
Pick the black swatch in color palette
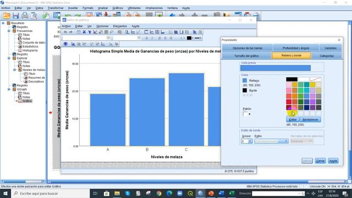pyautogui.click(x=291, y=79)
